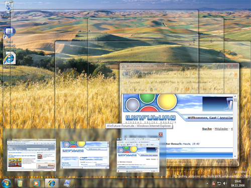251x188 pixels.
Task: Open the search provider dropdown arrow
Action: [236, 74]
